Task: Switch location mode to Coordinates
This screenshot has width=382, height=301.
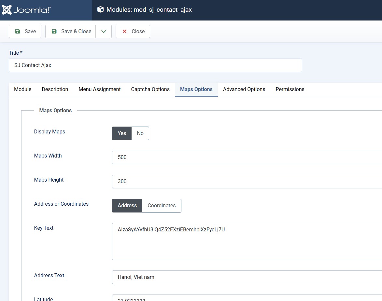Action: [x=162, y=206]
